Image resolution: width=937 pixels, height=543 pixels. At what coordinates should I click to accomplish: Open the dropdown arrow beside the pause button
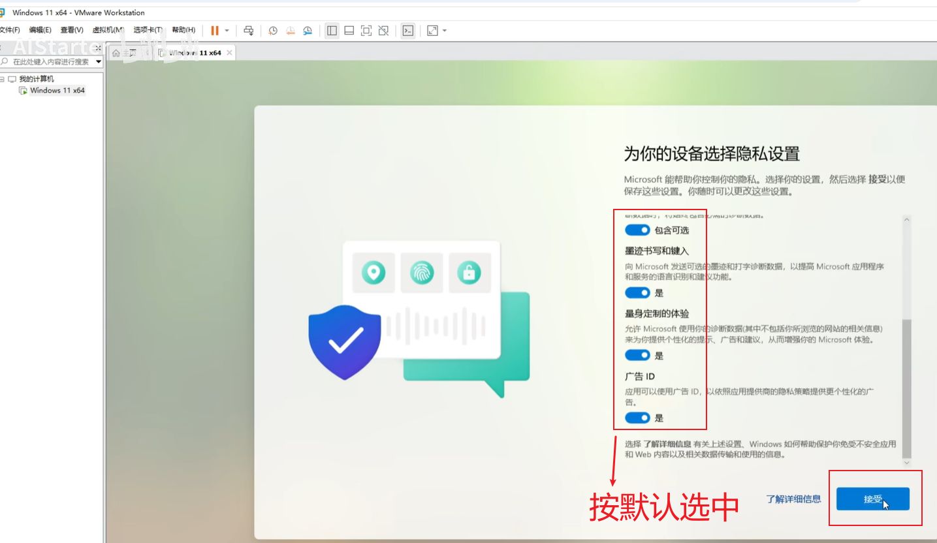[227, 31]
